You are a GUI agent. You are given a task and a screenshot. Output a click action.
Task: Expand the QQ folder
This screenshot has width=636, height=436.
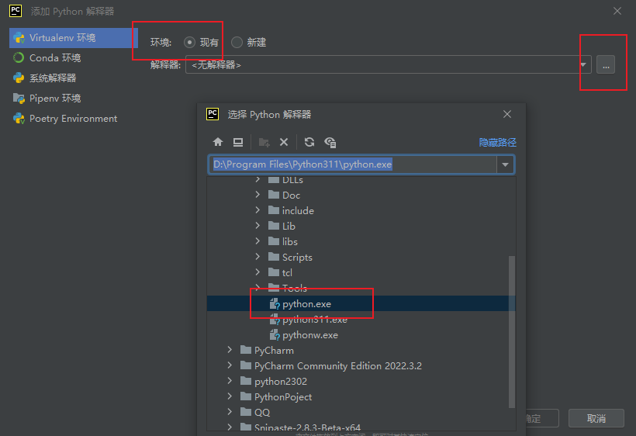pos(230,412)
